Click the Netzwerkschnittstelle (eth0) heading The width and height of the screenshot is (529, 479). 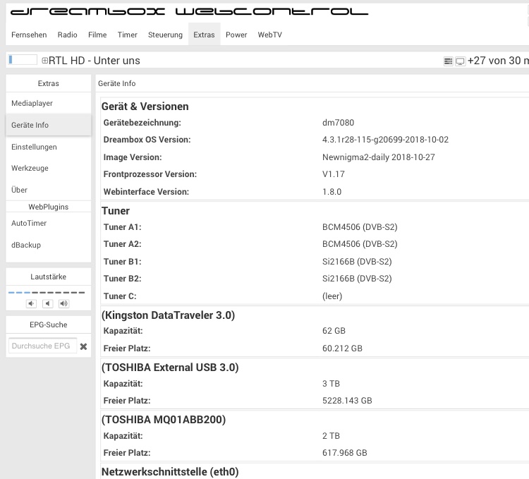170,472
